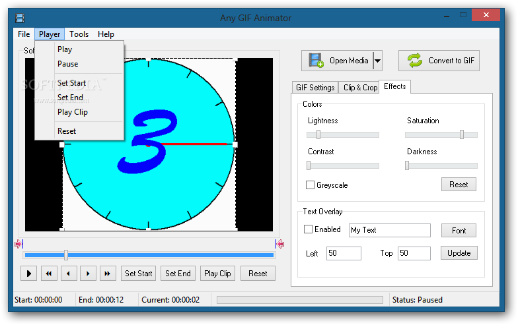The height and width of the screenshot is (325, 518).
Task: Click the Top position field
Action: point(414,253)
